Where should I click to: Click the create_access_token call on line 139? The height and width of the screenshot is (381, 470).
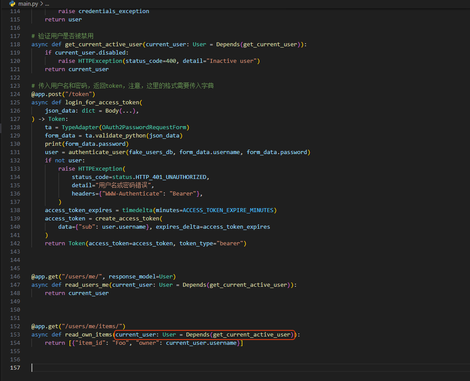click(127, 219)
